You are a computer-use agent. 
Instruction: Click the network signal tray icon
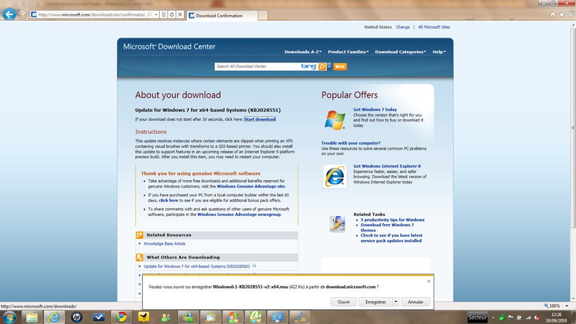528,318
